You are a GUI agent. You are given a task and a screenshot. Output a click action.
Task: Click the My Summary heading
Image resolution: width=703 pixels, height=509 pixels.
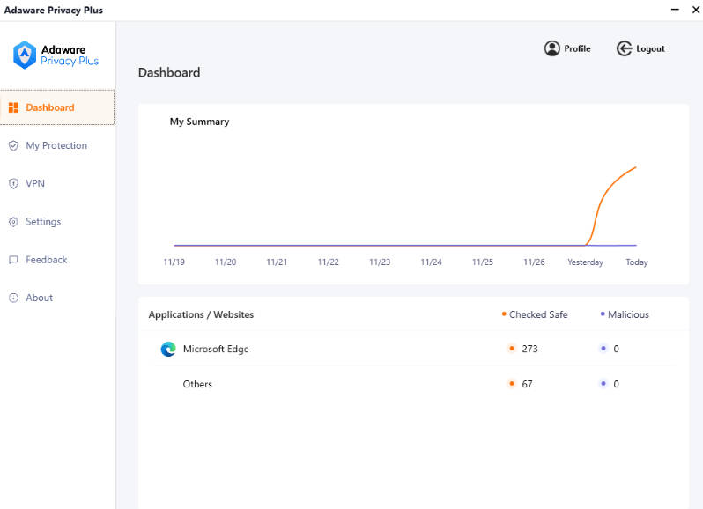pos(199,122)
